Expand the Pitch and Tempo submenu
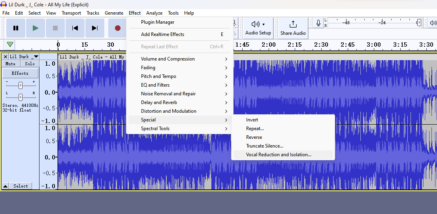This screenshot has width=437, height=214. click(180, 76)
